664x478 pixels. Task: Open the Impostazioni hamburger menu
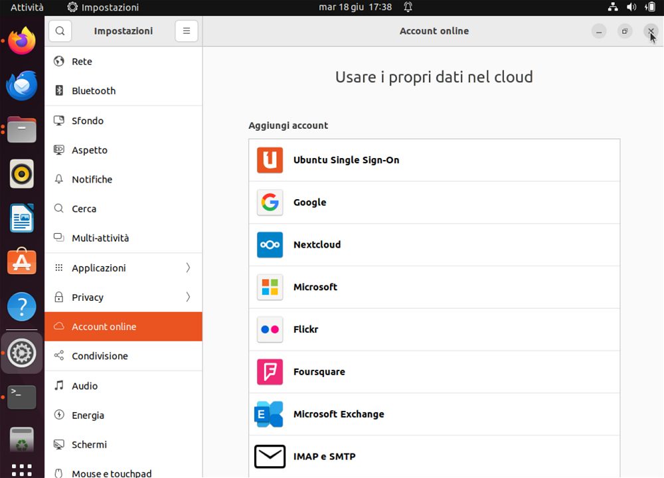point(187,31)
